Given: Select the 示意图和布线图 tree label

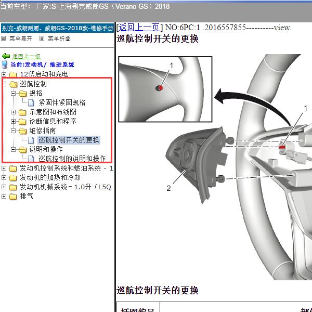Looking at the screenshot, I should (x=53, y=112).
